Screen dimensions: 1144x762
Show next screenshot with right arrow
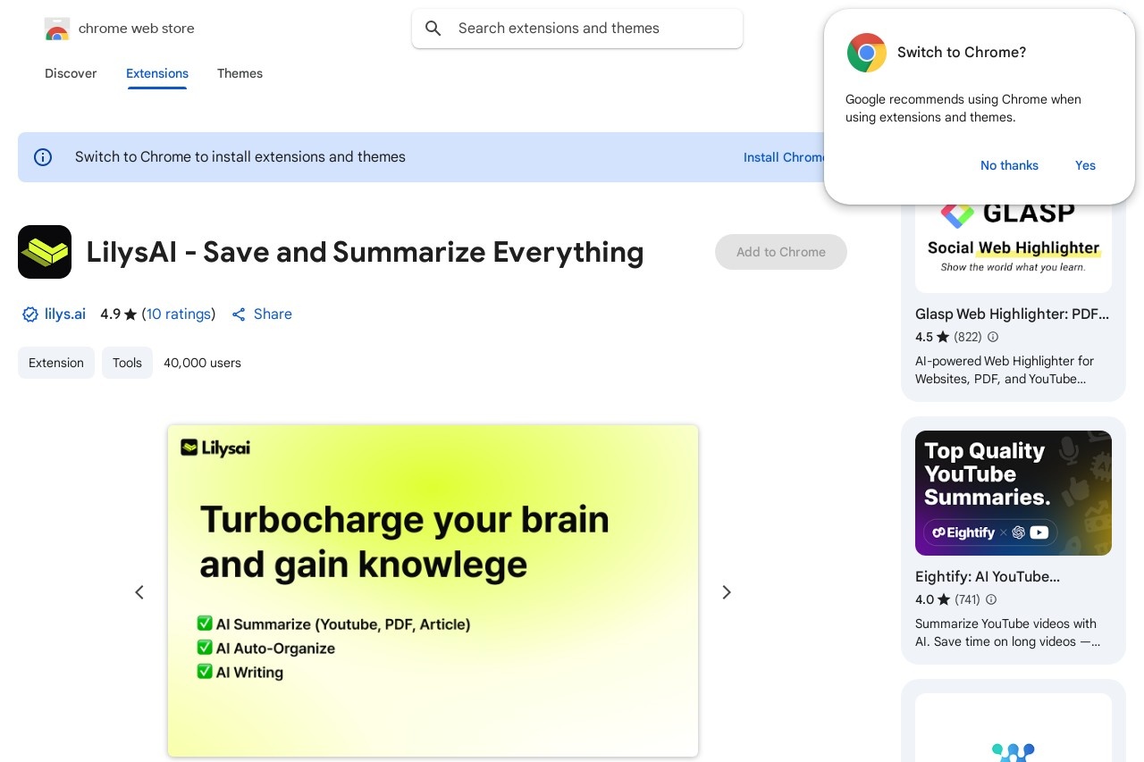727,592
